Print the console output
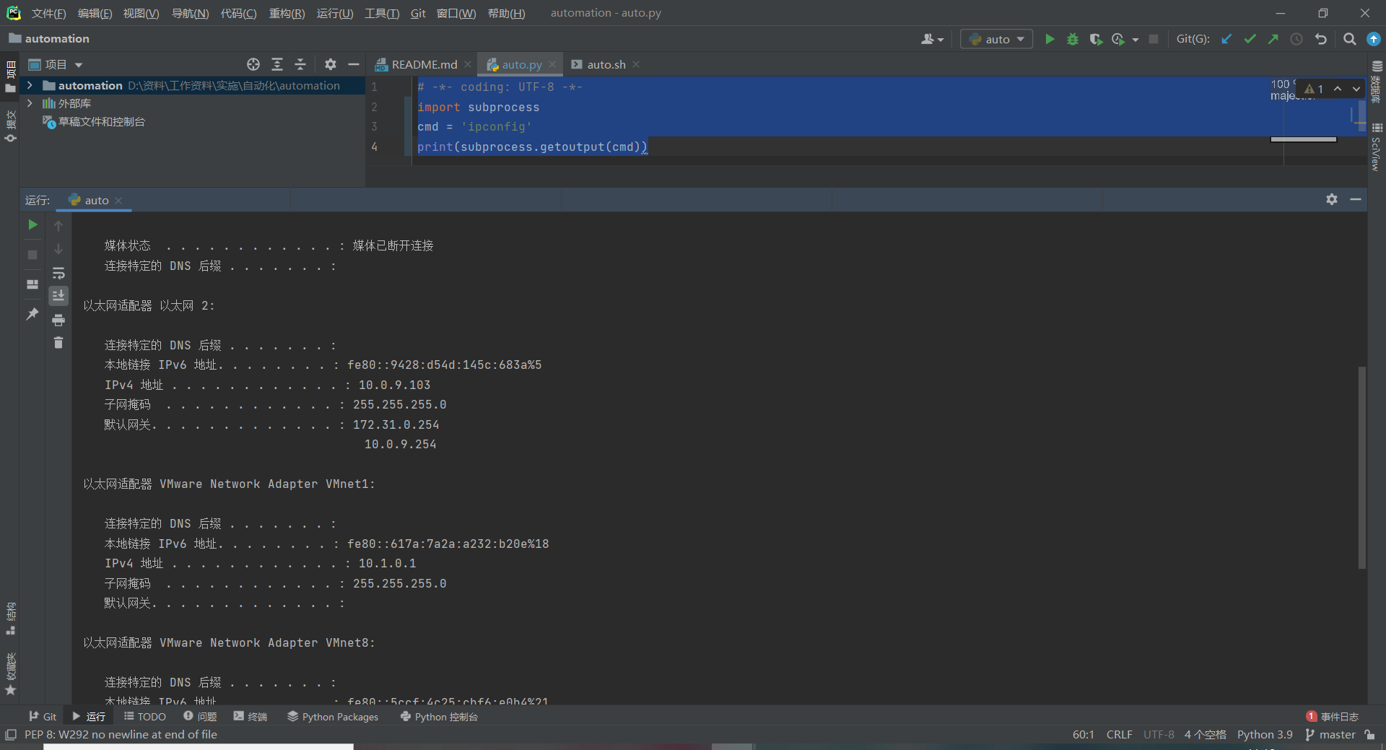 click(x=58, y=320)
